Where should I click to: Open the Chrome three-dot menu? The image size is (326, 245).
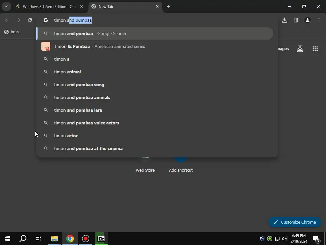click(x=319, y=20)
